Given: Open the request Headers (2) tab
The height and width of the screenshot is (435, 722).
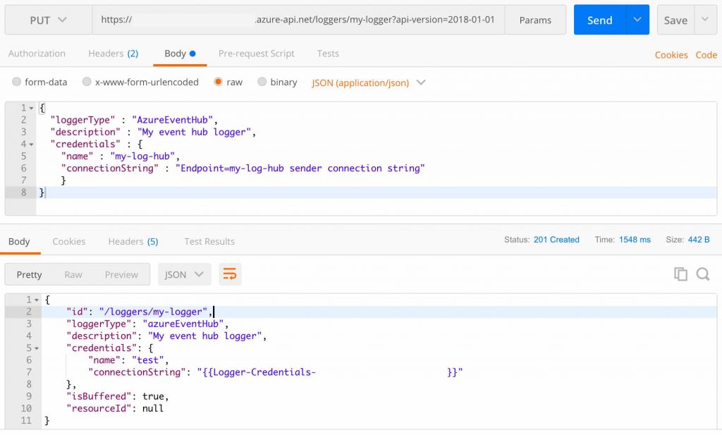Looking at the screenshot, I should [x=114, y=54].
